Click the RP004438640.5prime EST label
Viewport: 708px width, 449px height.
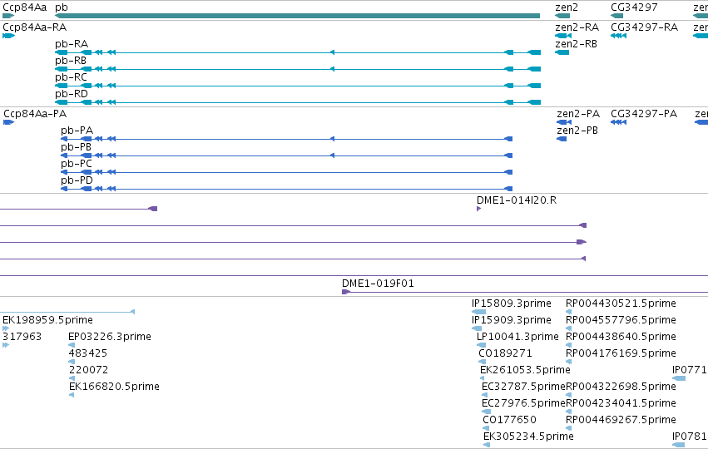pyautogui.click(x=621, y=337)
